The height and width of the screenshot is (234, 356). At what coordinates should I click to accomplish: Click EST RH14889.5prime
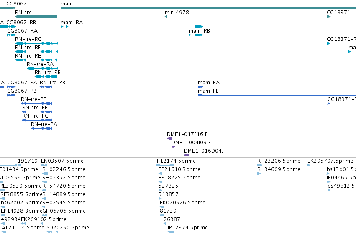click(64, 195)
